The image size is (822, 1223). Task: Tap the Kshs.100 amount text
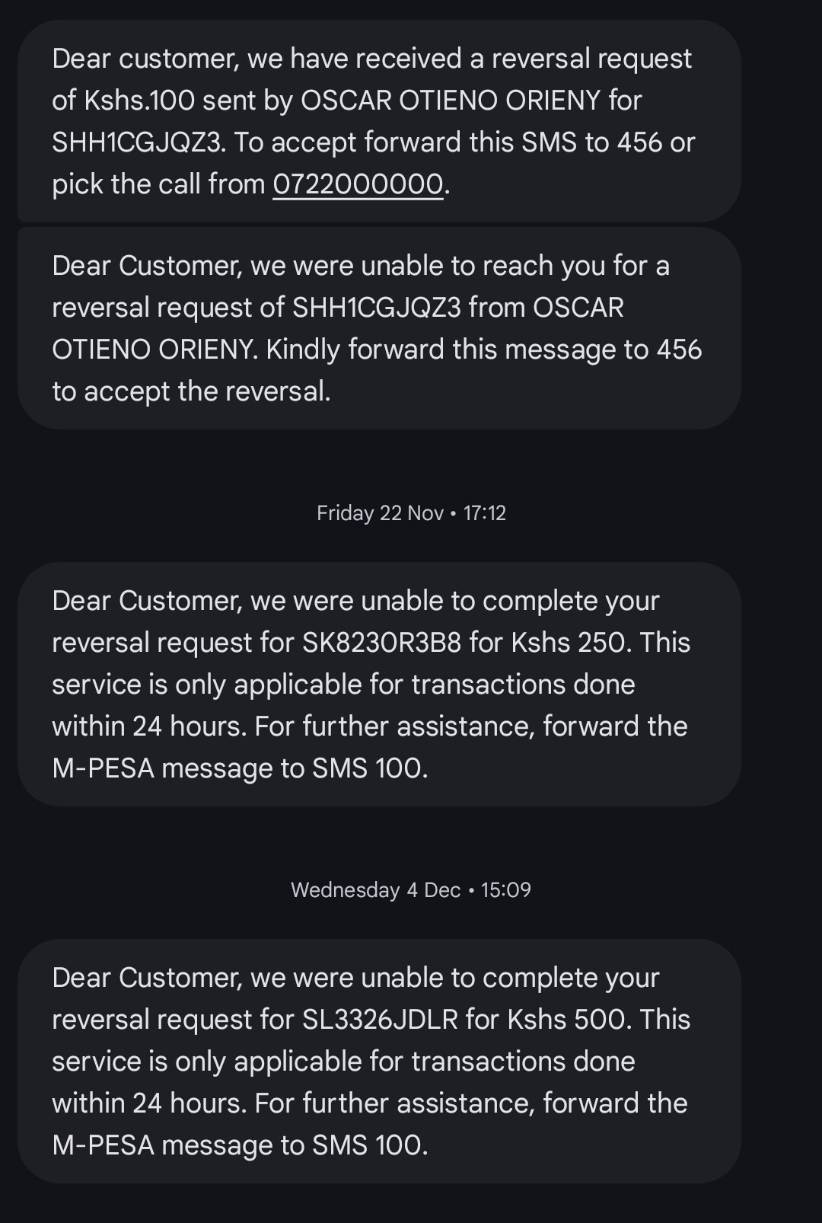click(140, 101)
